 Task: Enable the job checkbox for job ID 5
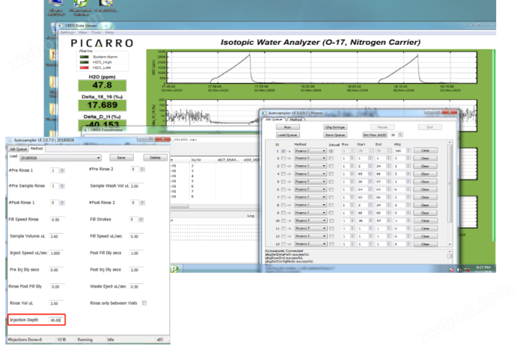(x=283, y=182)
